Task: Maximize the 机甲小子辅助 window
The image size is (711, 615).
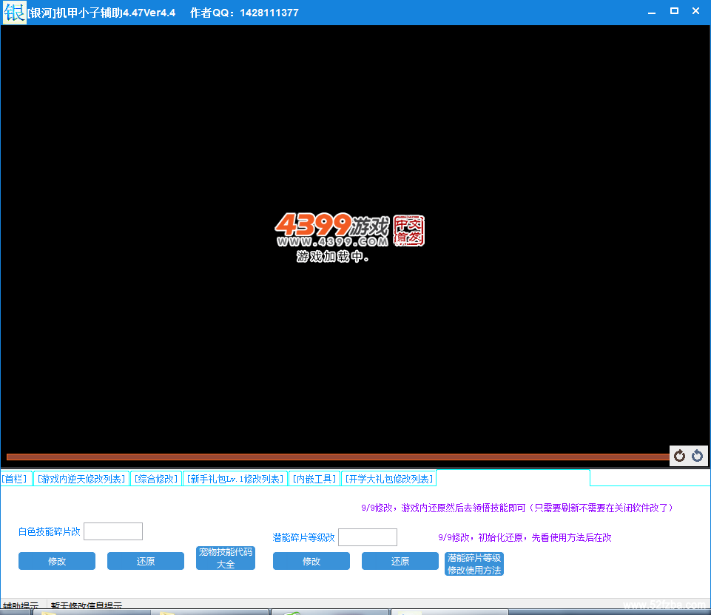Action: [674, 11]
